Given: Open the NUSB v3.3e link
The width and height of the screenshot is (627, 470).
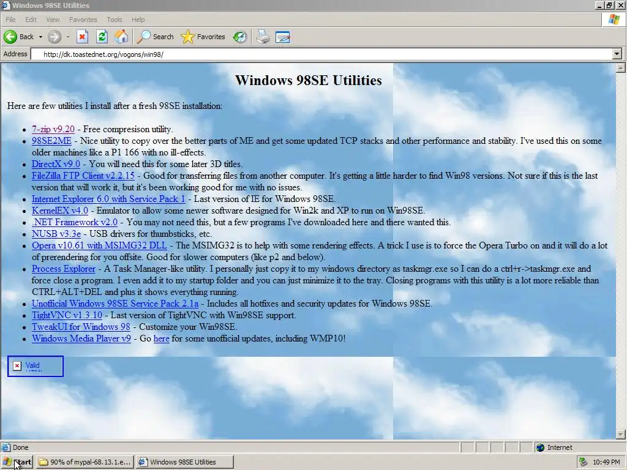Looking at the screenshot, I should (x=56, y=233).
